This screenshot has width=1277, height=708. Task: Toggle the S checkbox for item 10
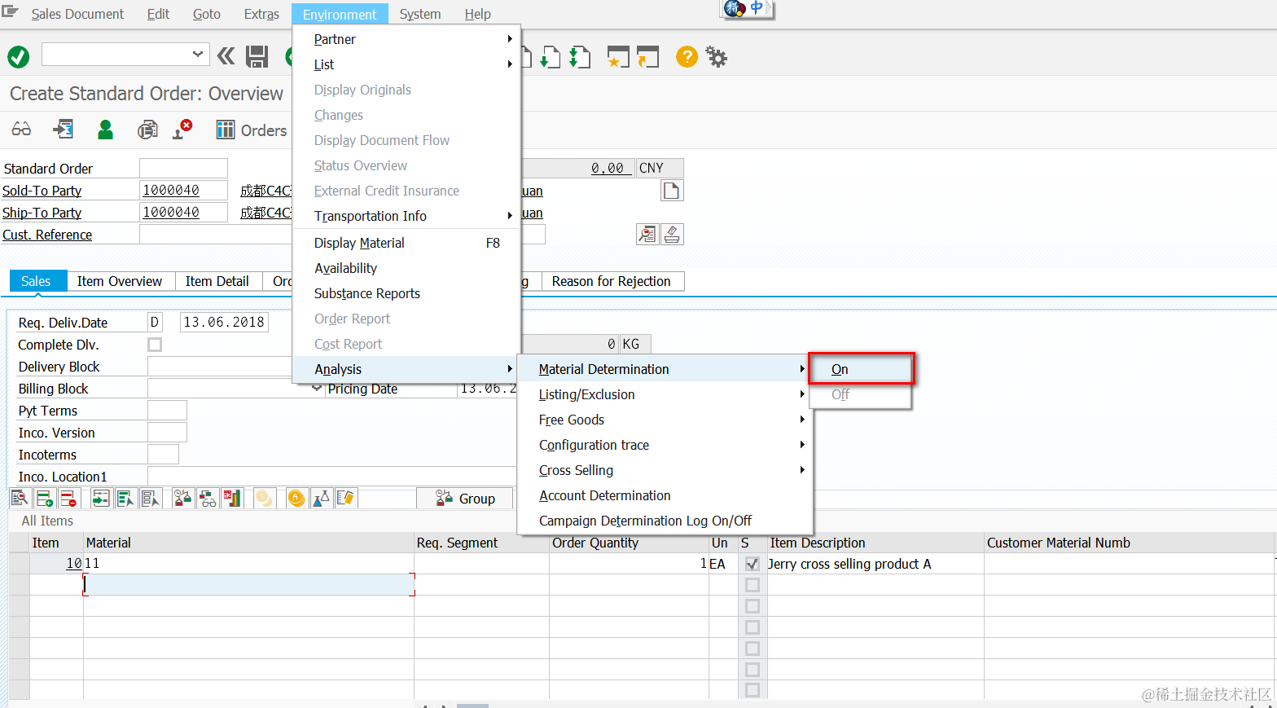point(753,564)
